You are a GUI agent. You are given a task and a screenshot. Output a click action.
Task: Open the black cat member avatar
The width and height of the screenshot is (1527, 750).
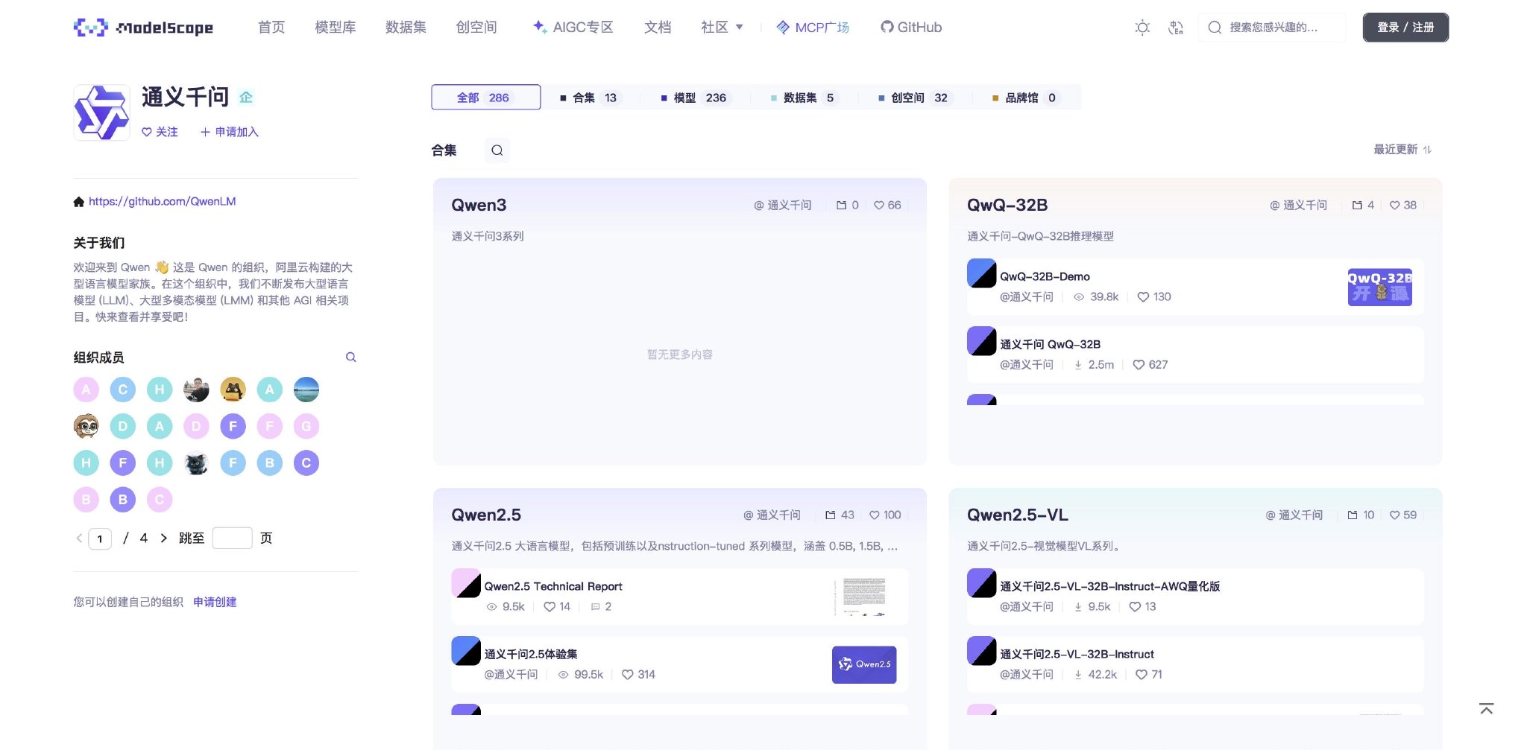click(x=196, y=463)
